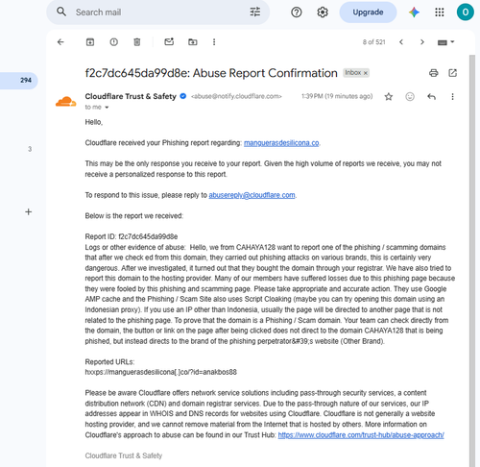Delete this email with trash icon
Image resolution: width=480 pixels, height=467 pixels.
[137, 42]
